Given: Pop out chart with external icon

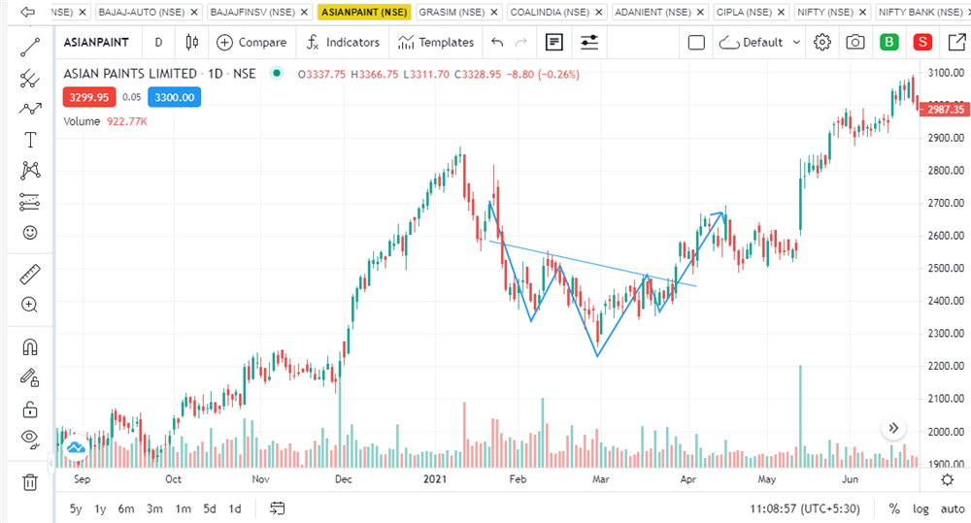Looking at the screenshot, I should coord(956,42).
